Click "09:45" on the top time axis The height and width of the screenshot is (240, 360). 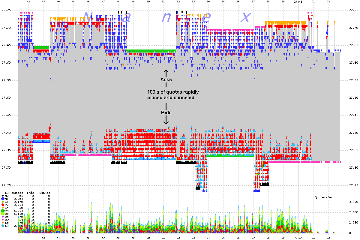coord(298,1)
